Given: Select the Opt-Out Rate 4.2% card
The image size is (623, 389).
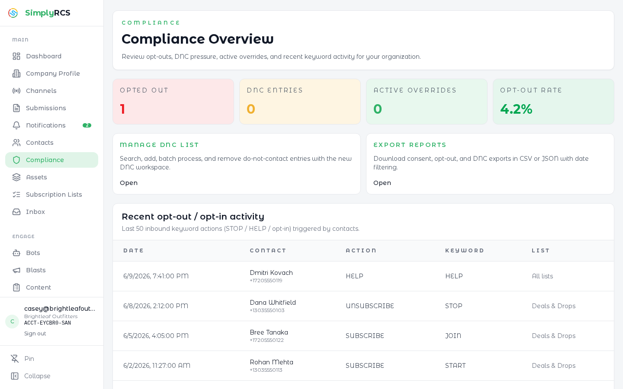Looking at the screenshot, I should pyautogui.click(x=553, y=102).
